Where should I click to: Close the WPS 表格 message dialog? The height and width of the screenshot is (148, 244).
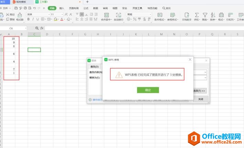click(x=190, y=60)
